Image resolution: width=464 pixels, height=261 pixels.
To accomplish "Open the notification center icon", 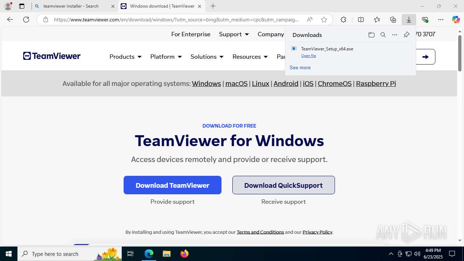I will pos(452,254).
